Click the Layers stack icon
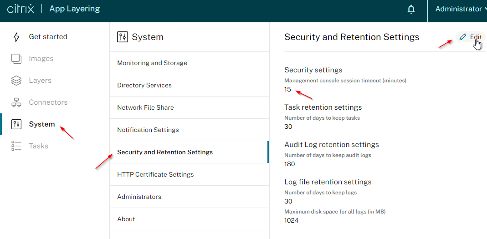This screenshot has height=239, width=487. tap(16, 81)
